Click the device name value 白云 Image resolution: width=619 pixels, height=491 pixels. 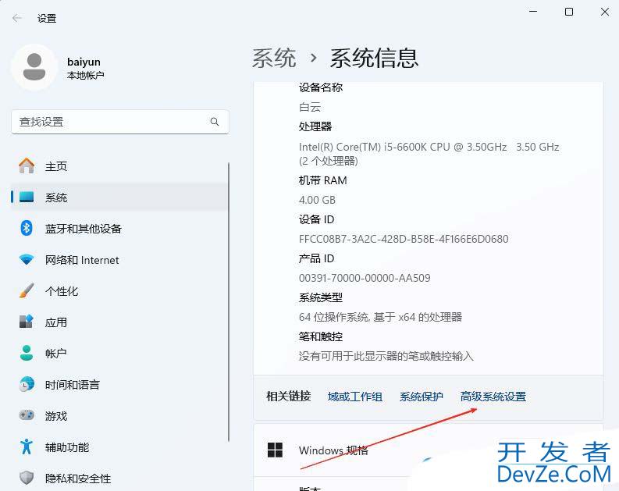click(309, 107)
